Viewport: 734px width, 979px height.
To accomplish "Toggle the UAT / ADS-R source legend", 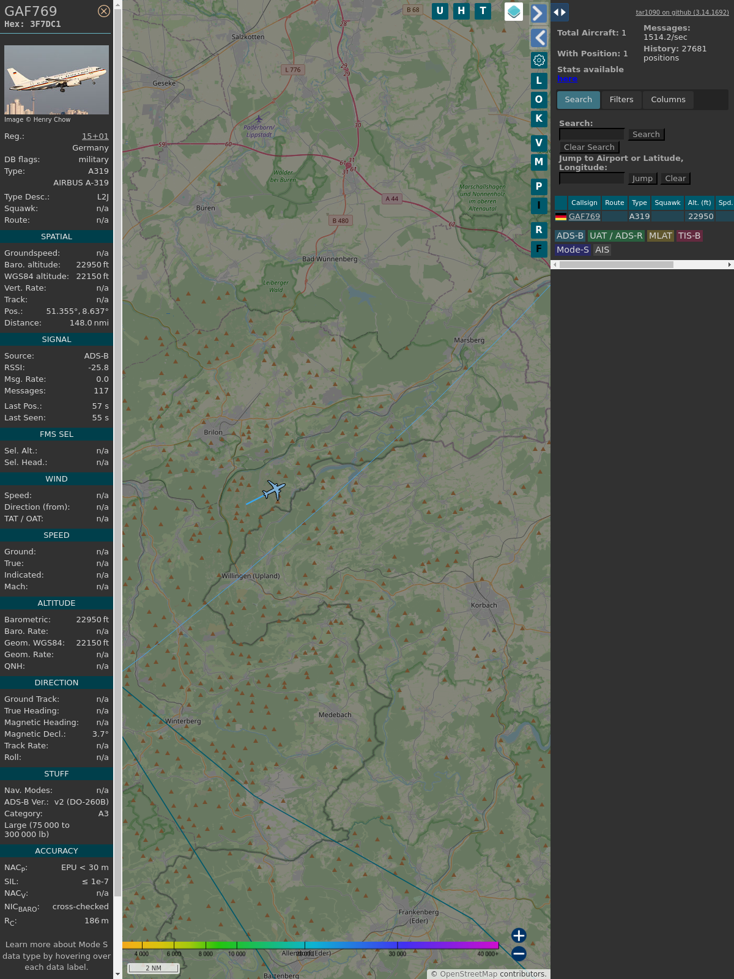I will tap(616, 236).
